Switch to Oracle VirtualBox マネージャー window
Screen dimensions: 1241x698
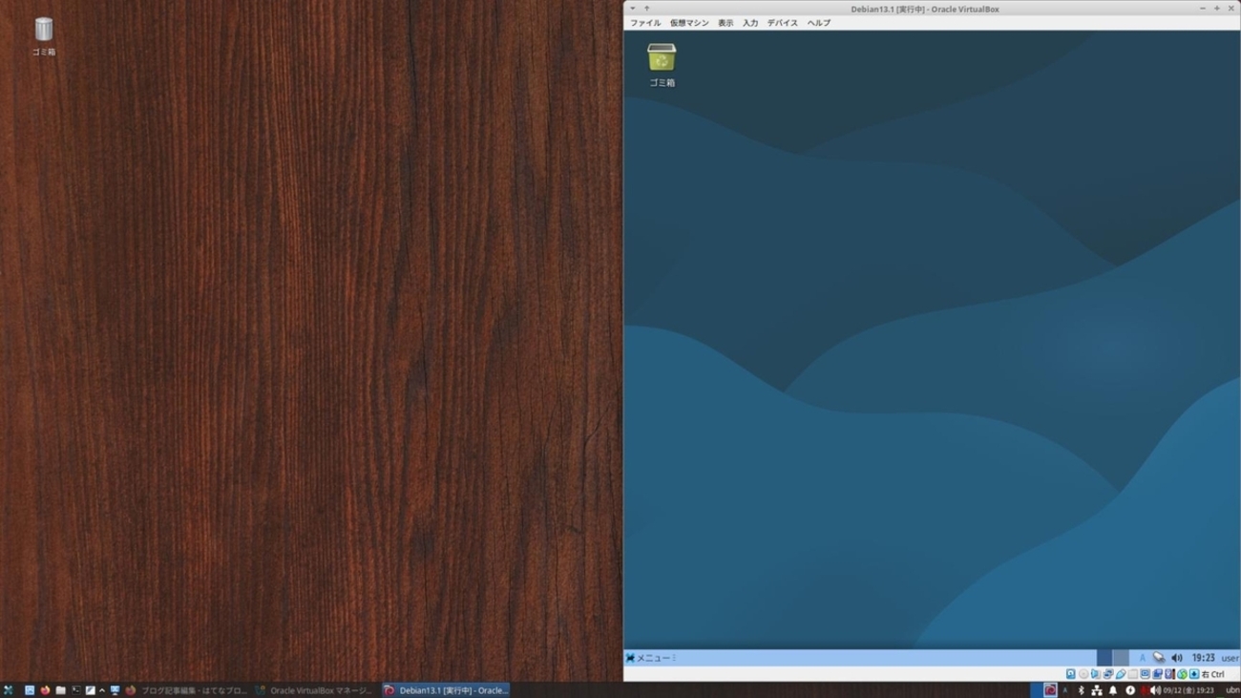[x=314, y=690]
